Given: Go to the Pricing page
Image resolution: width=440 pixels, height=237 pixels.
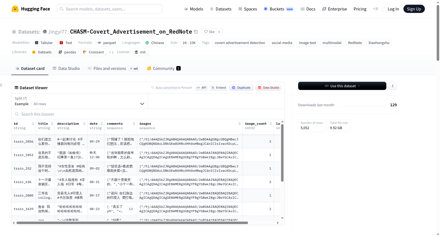Looking at the screenshot, I should pyautogui.click(x=360, y=9).
